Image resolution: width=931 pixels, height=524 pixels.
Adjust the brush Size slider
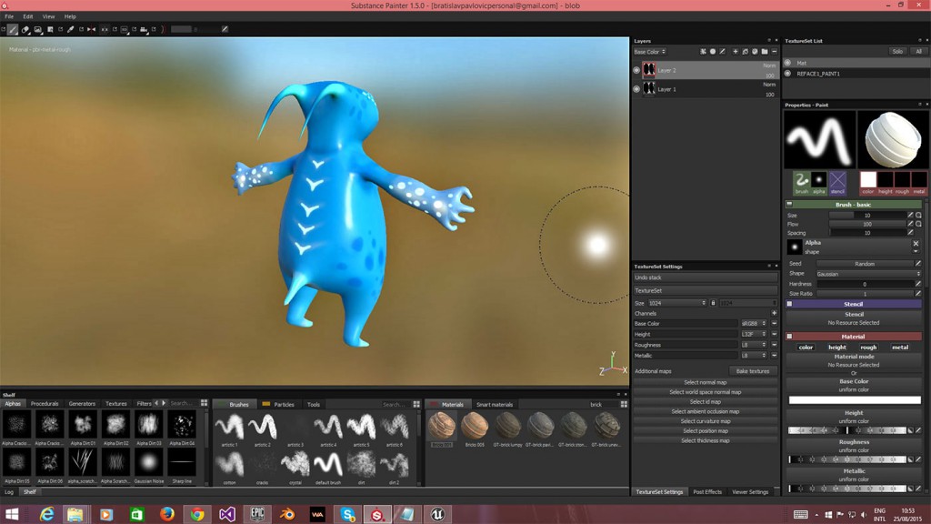pos(866,215)
